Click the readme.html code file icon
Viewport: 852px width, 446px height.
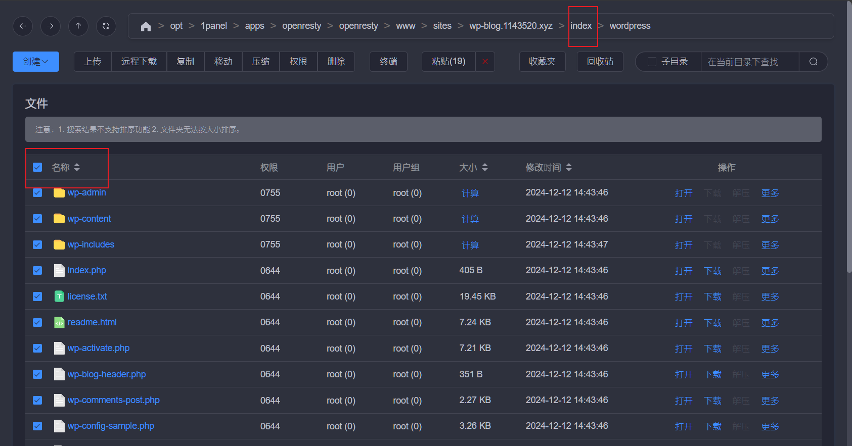point(59,322)
